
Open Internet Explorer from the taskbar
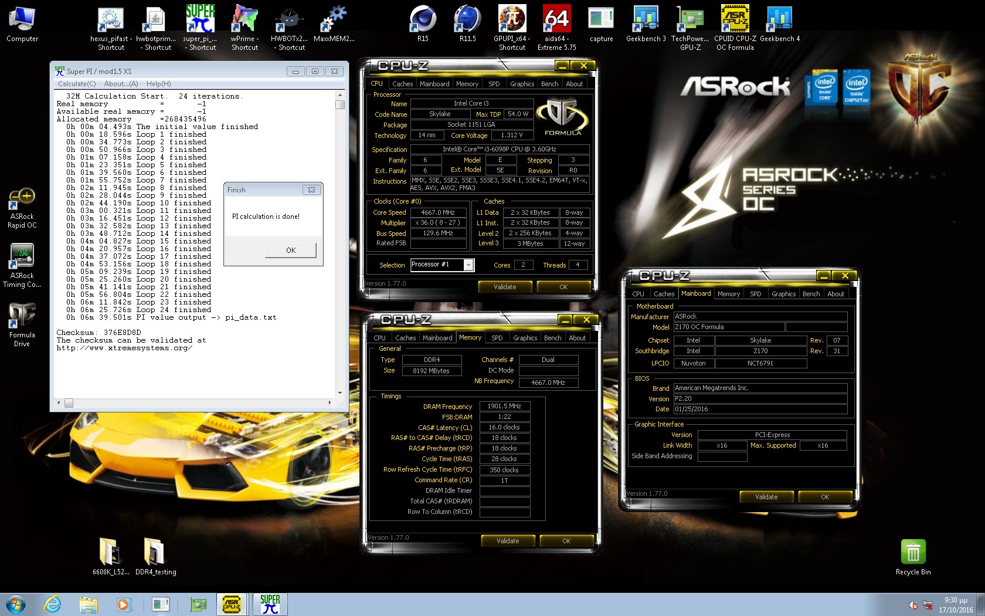click(53, 604)
